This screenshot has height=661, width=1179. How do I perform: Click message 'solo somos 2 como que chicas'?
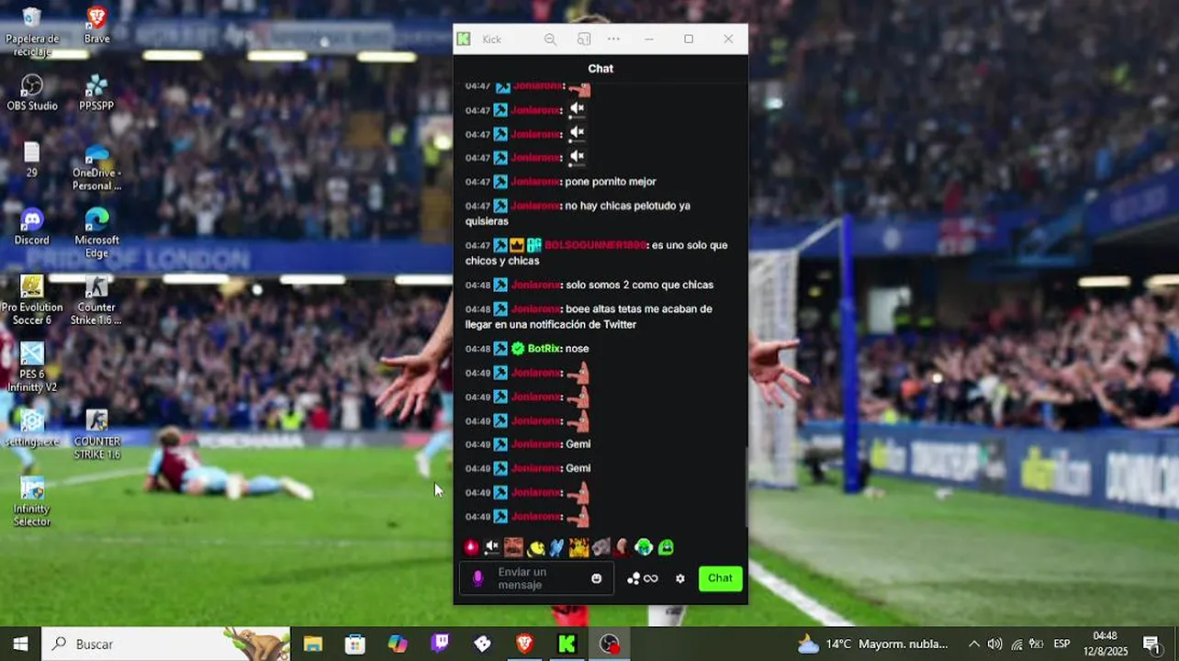639,285
